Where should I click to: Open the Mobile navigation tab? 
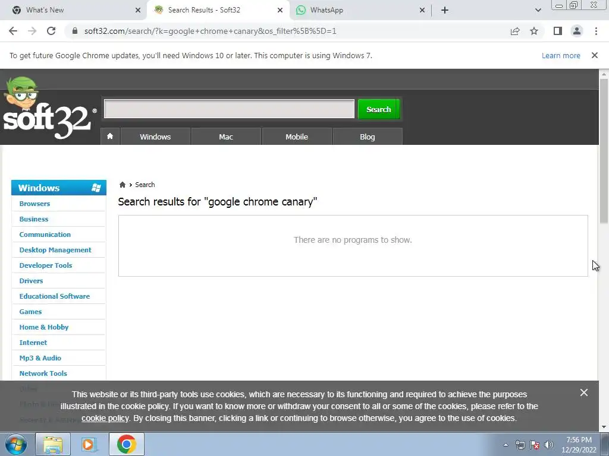[x=297, y=137]
